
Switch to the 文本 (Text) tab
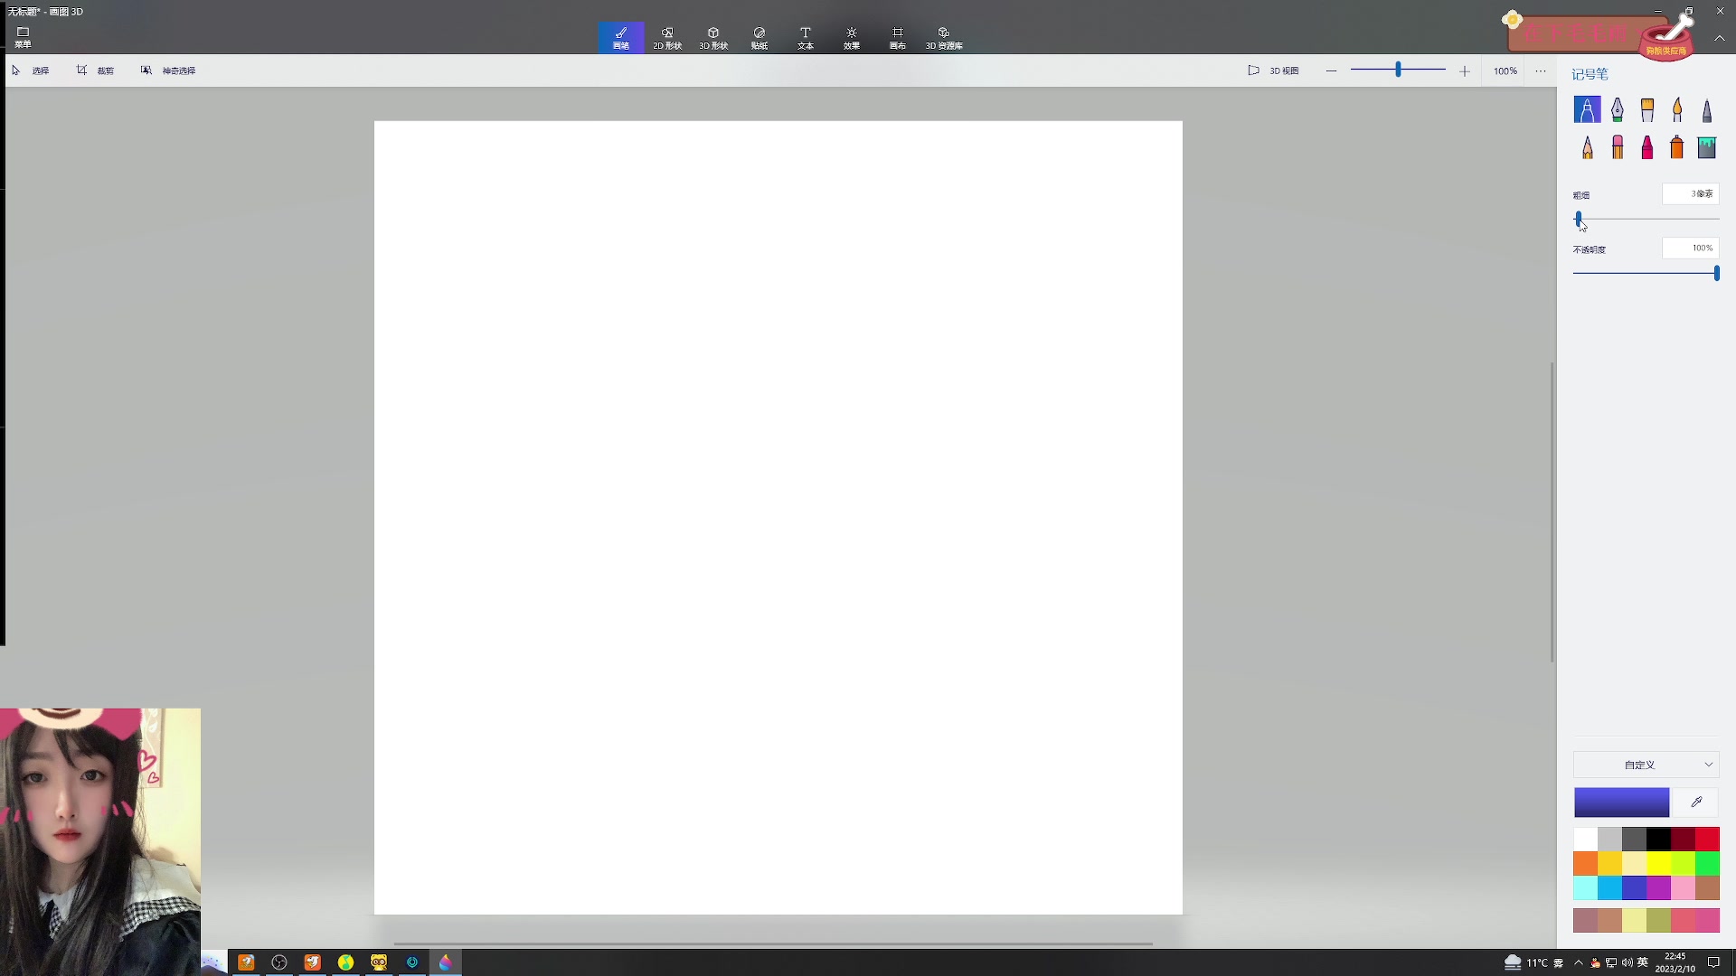806,38
